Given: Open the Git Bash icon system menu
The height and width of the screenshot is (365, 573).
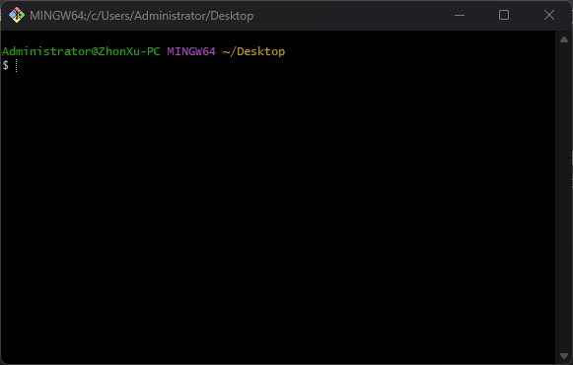Looking at the screenshot, I should [17, 15].
